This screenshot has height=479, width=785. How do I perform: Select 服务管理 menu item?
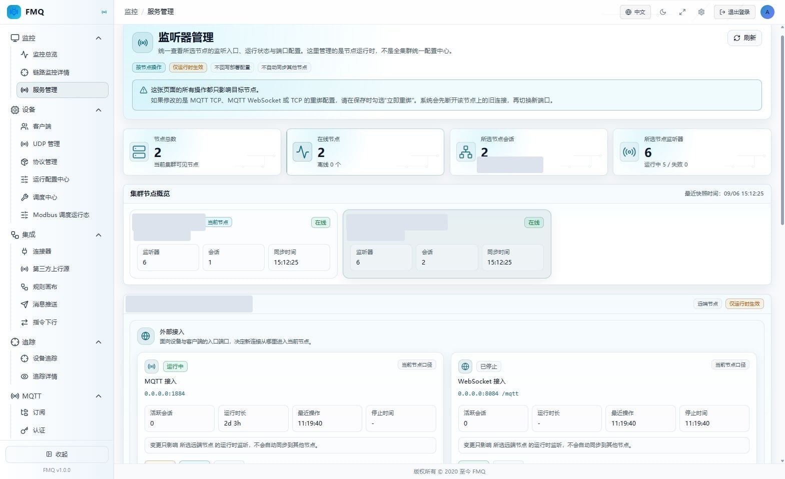[x=62, y=90]
